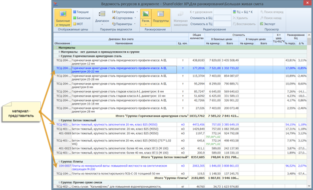The width and height of the screenshot is (313, 190).
Task: Click Итого Группа: Плиты row
Action: (x=180, y=178)
